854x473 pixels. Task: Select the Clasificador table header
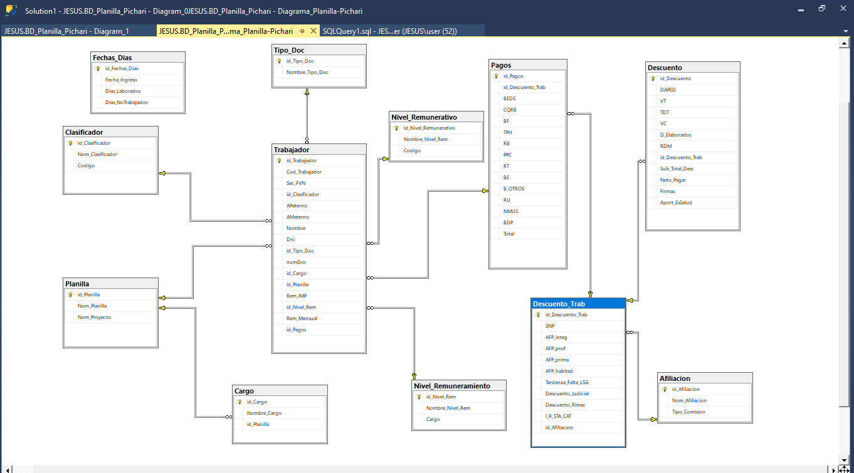click(x=110, y=132)
